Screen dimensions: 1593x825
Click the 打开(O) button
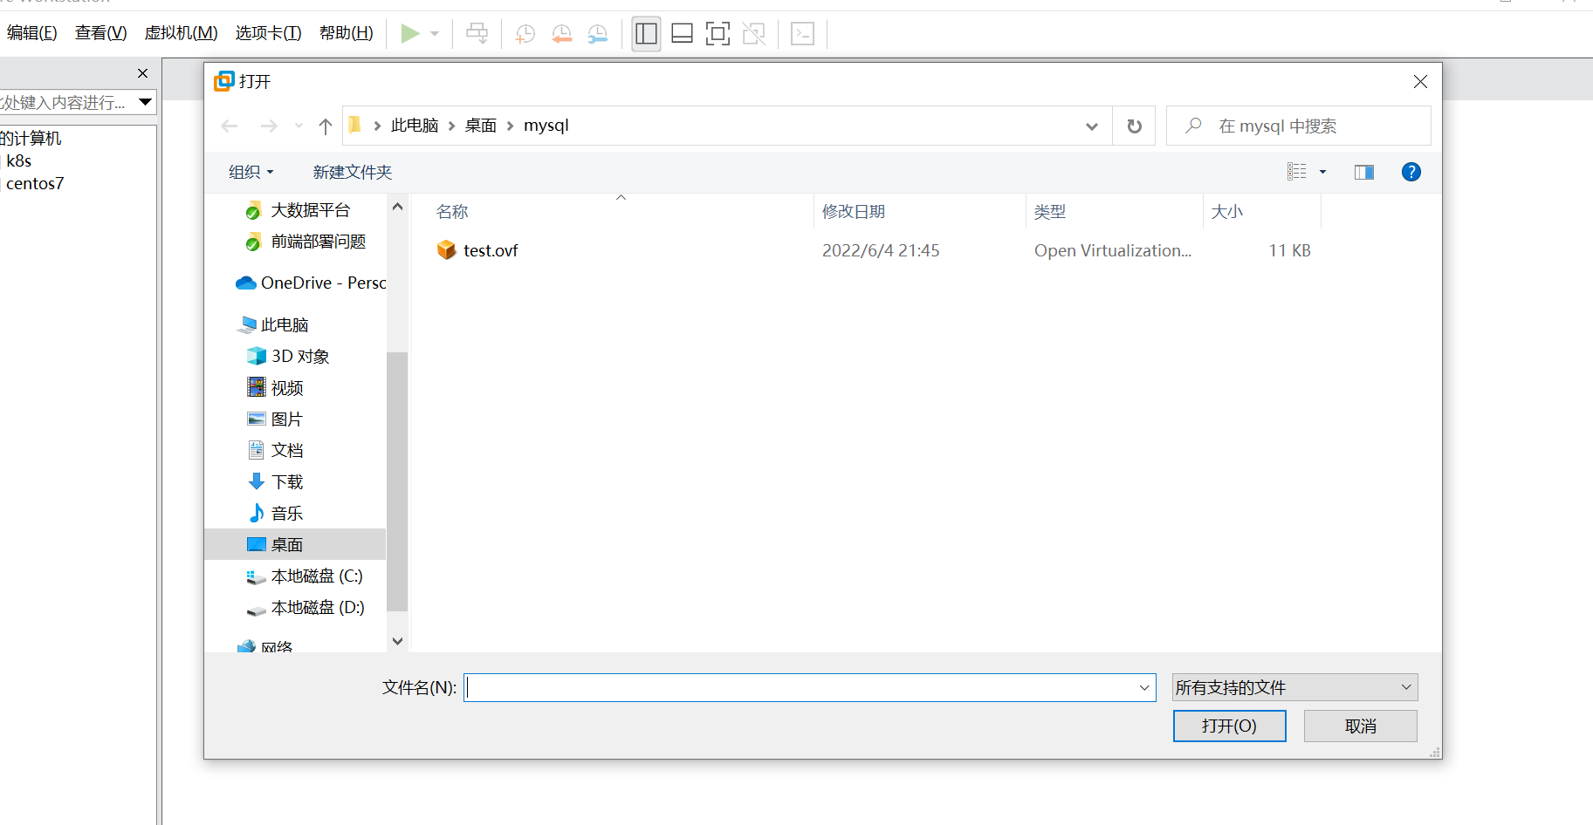coord(1229,726)
